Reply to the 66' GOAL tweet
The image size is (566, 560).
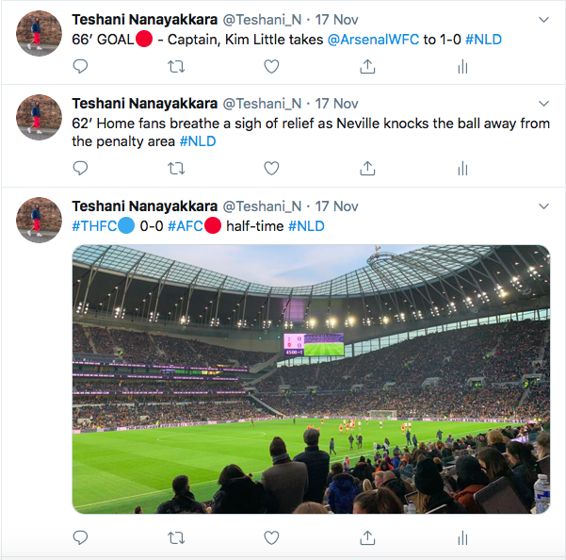tap(81, 66)
